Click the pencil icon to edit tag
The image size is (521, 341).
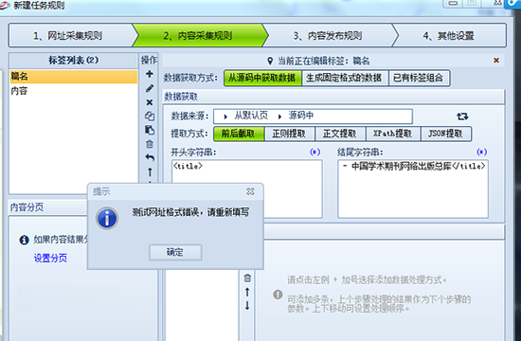(x=150, y=88)
